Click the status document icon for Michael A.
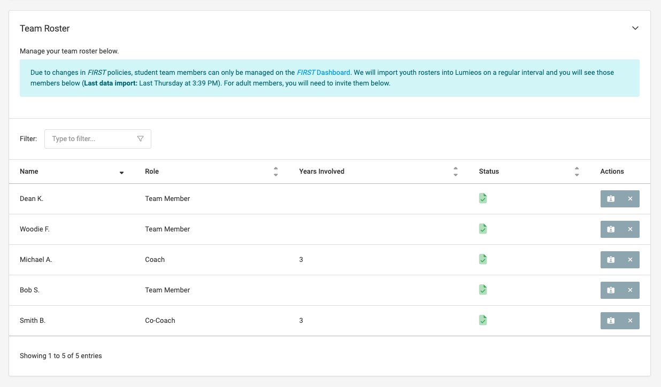This screenshot has height=387, width=661. click(483, 259)
